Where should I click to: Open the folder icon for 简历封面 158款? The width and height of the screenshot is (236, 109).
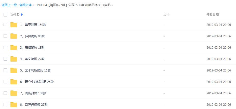click(14, 93)
